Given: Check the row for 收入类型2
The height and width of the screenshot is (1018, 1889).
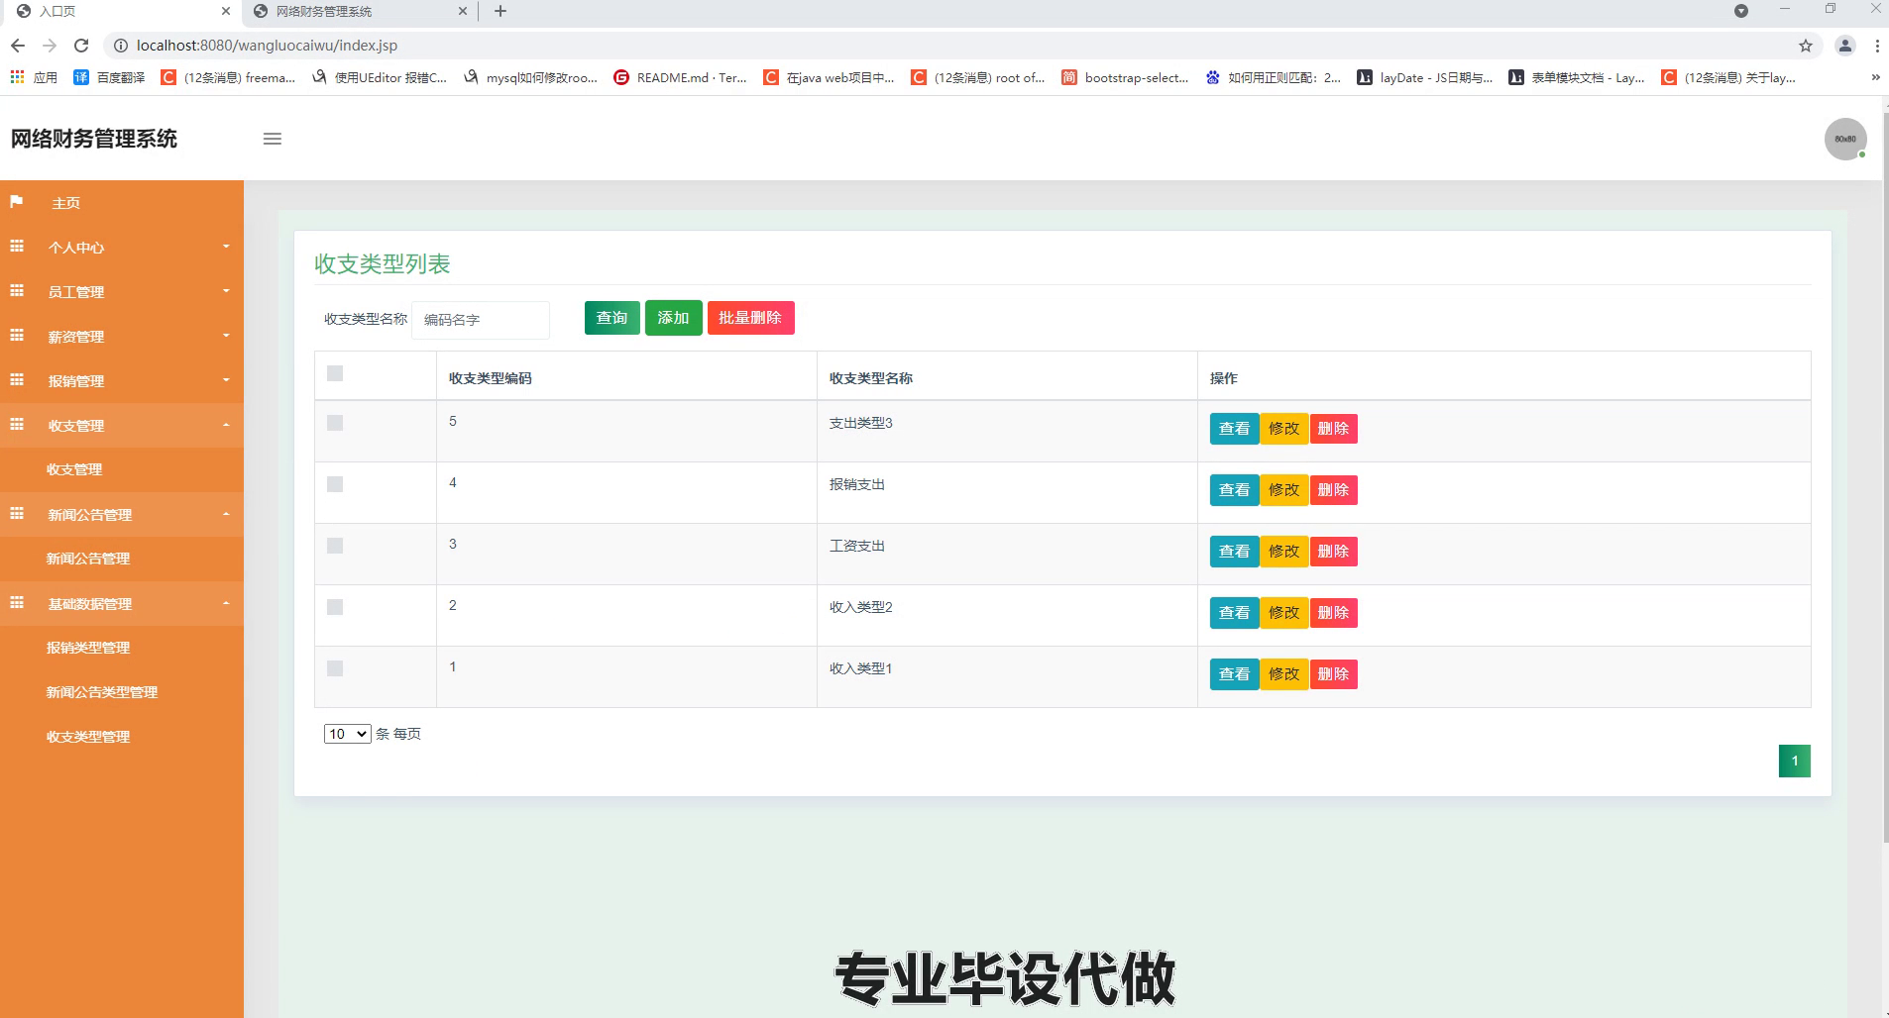Looking at the screenshot, I should pyautogui.click(x=335, y=607).
